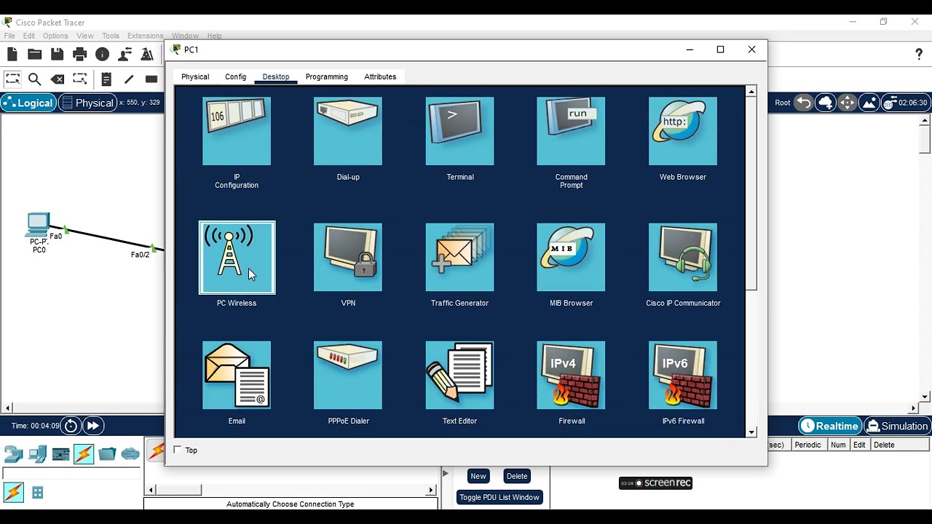The height and width of the screenshot is (524, 932).
Task: Pick the Place Note tool
Action: [106, 79]
